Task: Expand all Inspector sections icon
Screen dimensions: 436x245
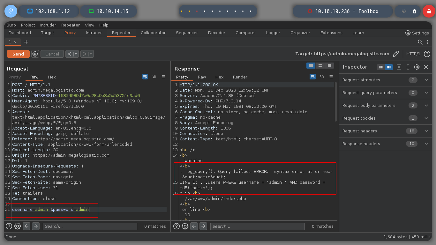Action: [x=399, y=67]
